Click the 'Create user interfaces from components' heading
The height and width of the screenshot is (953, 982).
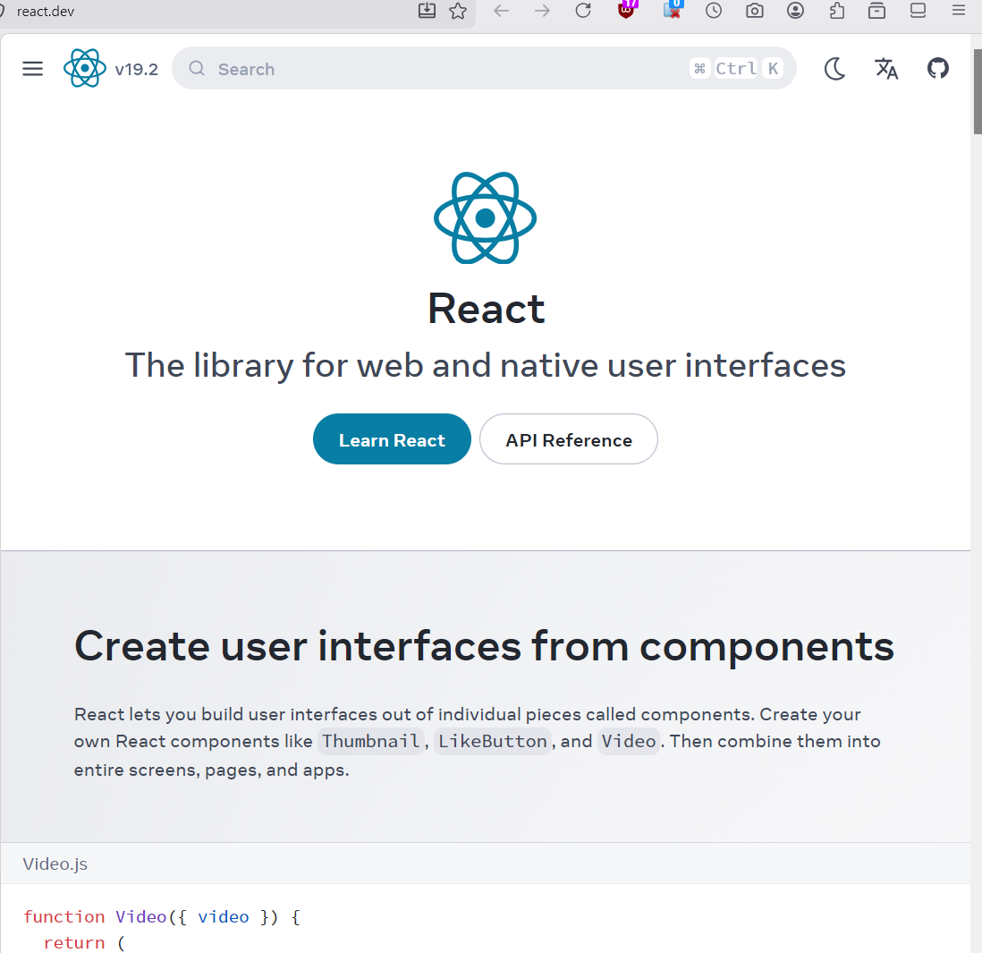pyautogui.click(x=484, y=646)
